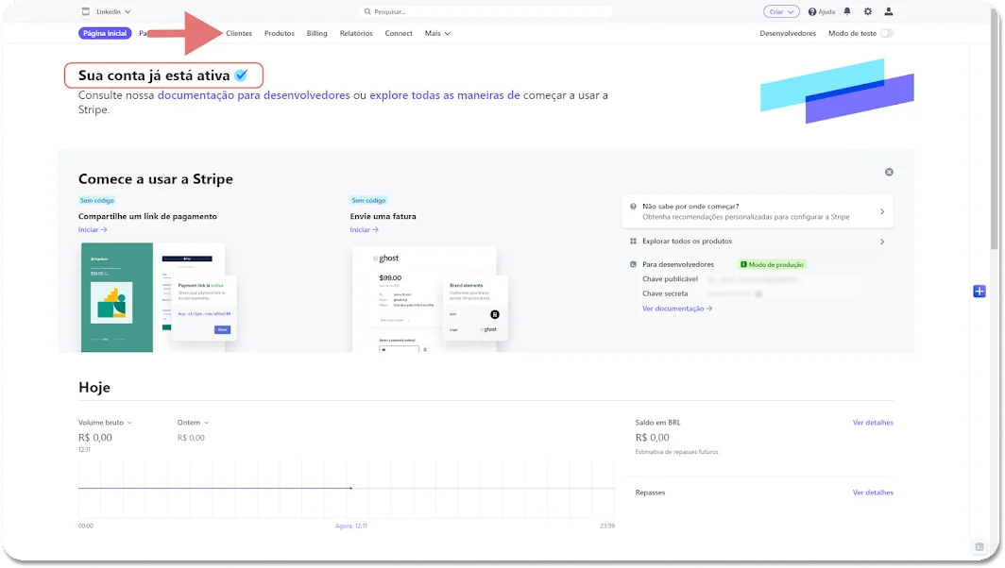Open documentação para desenvolvedores link
The width and height of the screenshot is (1005, 568).
254,95
